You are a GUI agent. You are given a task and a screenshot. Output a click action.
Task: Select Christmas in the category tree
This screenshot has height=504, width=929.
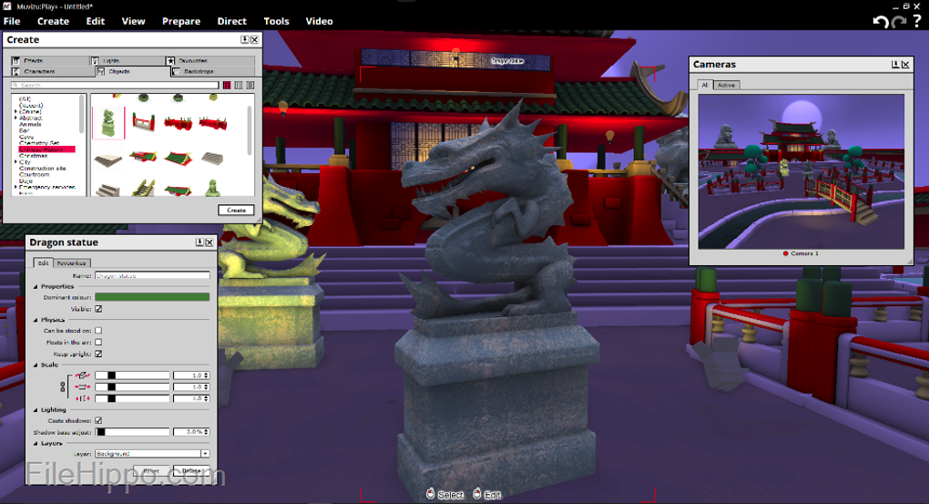click(x=33, y=156)
